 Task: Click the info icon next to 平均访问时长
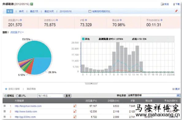point(161,20)
